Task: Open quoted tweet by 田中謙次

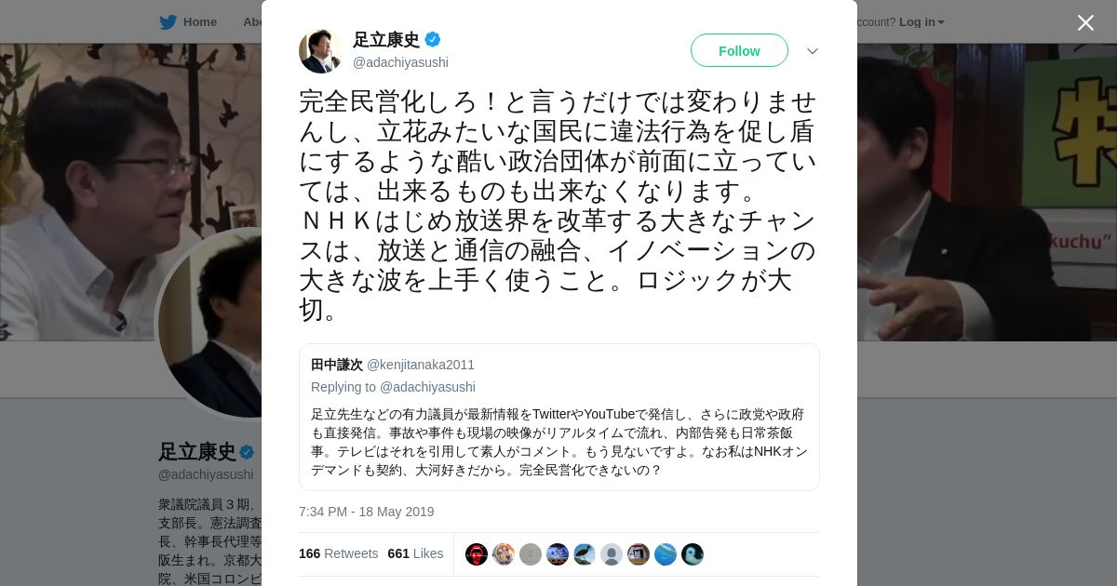Action: coord(559,417)
